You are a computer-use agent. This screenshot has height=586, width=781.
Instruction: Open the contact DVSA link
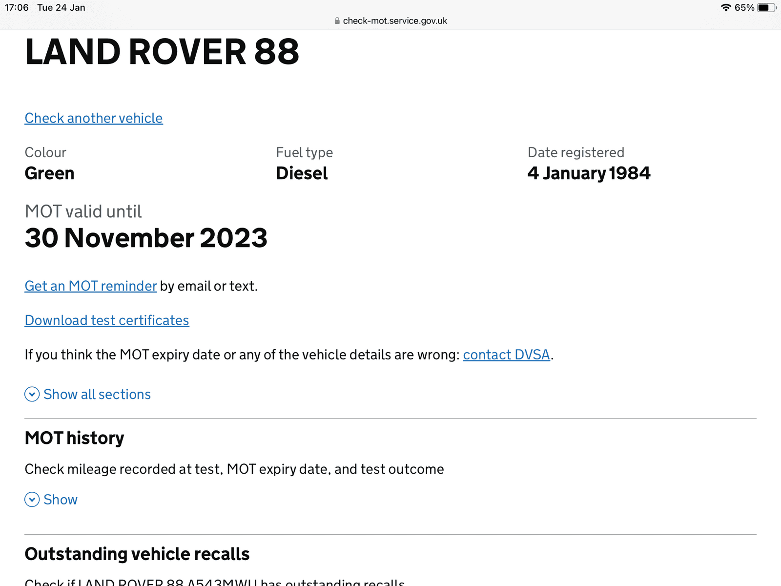507,355
